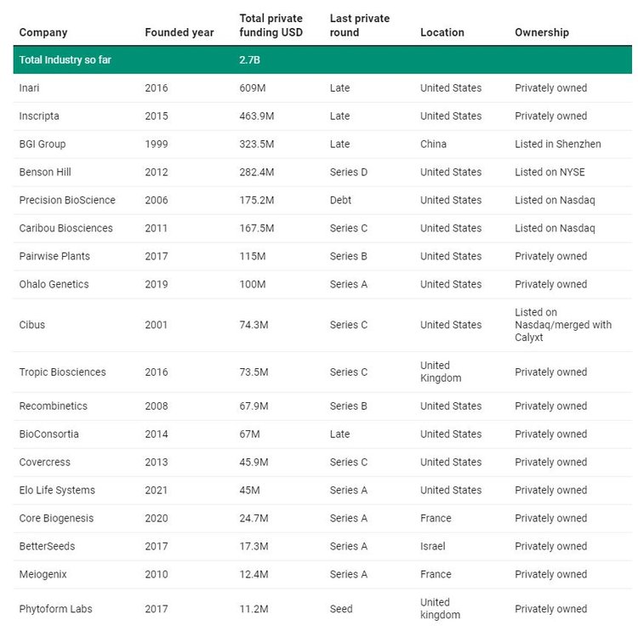This screenshot has height=631, width=638.
Task: Click the Benson Hill company name
Action: tap(45, 172)
